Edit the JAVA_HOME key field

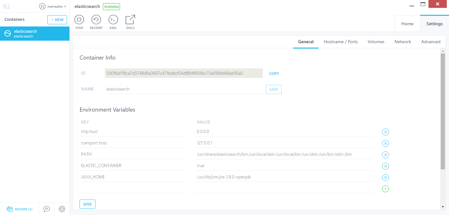point(133,177)
